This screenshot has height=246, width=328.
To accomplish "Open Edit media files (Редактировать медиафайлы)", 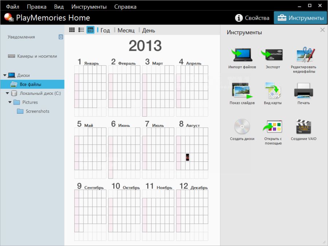I will [x=303, y=55].
